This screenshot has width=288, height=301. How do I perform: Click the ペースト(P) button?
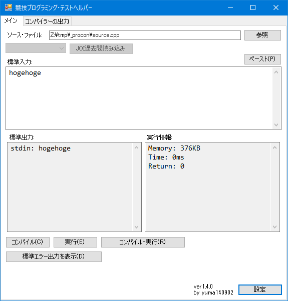tap(262, 59)
